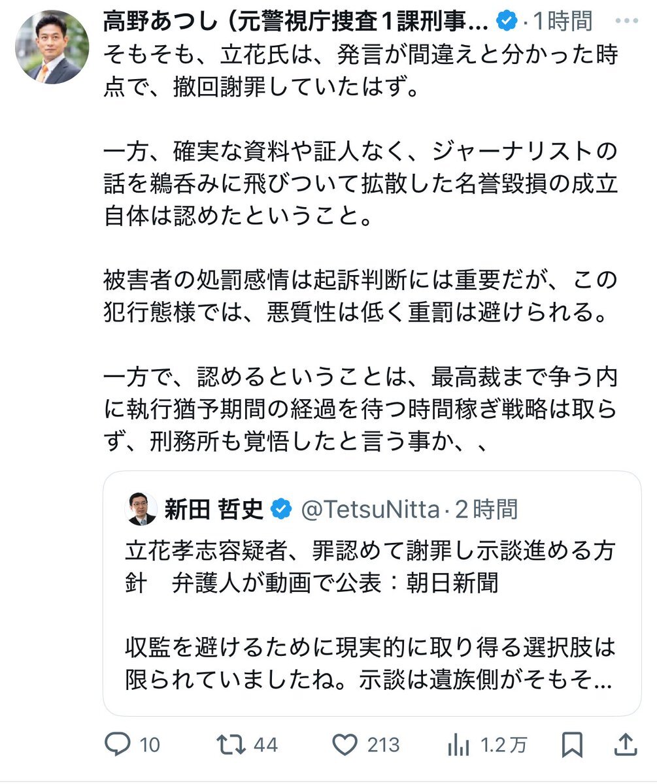The width and height of the screenshot is (657, 784).
Task: Click verified badge beside 高野あつし
Action: (x=507, y=21)
